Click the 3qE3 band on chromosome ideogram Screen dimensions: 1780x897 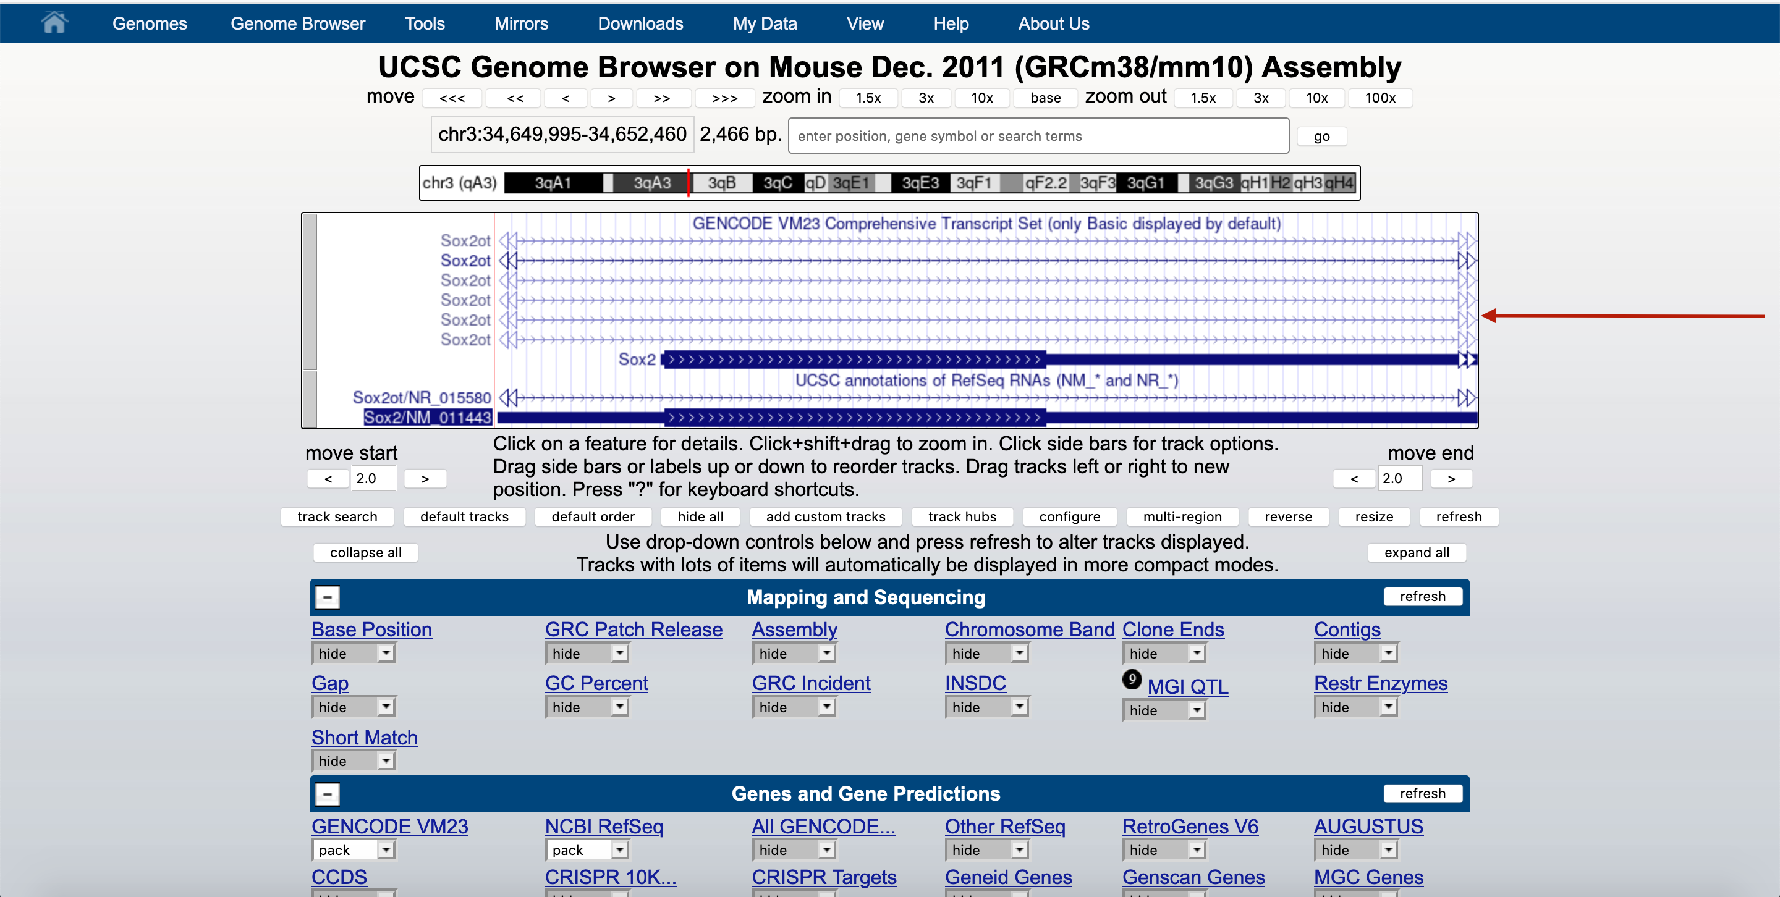pyautogui.click(x=920, y=183)
